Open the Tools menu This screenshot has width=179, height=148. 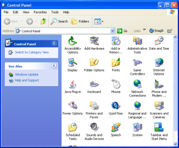55,12
